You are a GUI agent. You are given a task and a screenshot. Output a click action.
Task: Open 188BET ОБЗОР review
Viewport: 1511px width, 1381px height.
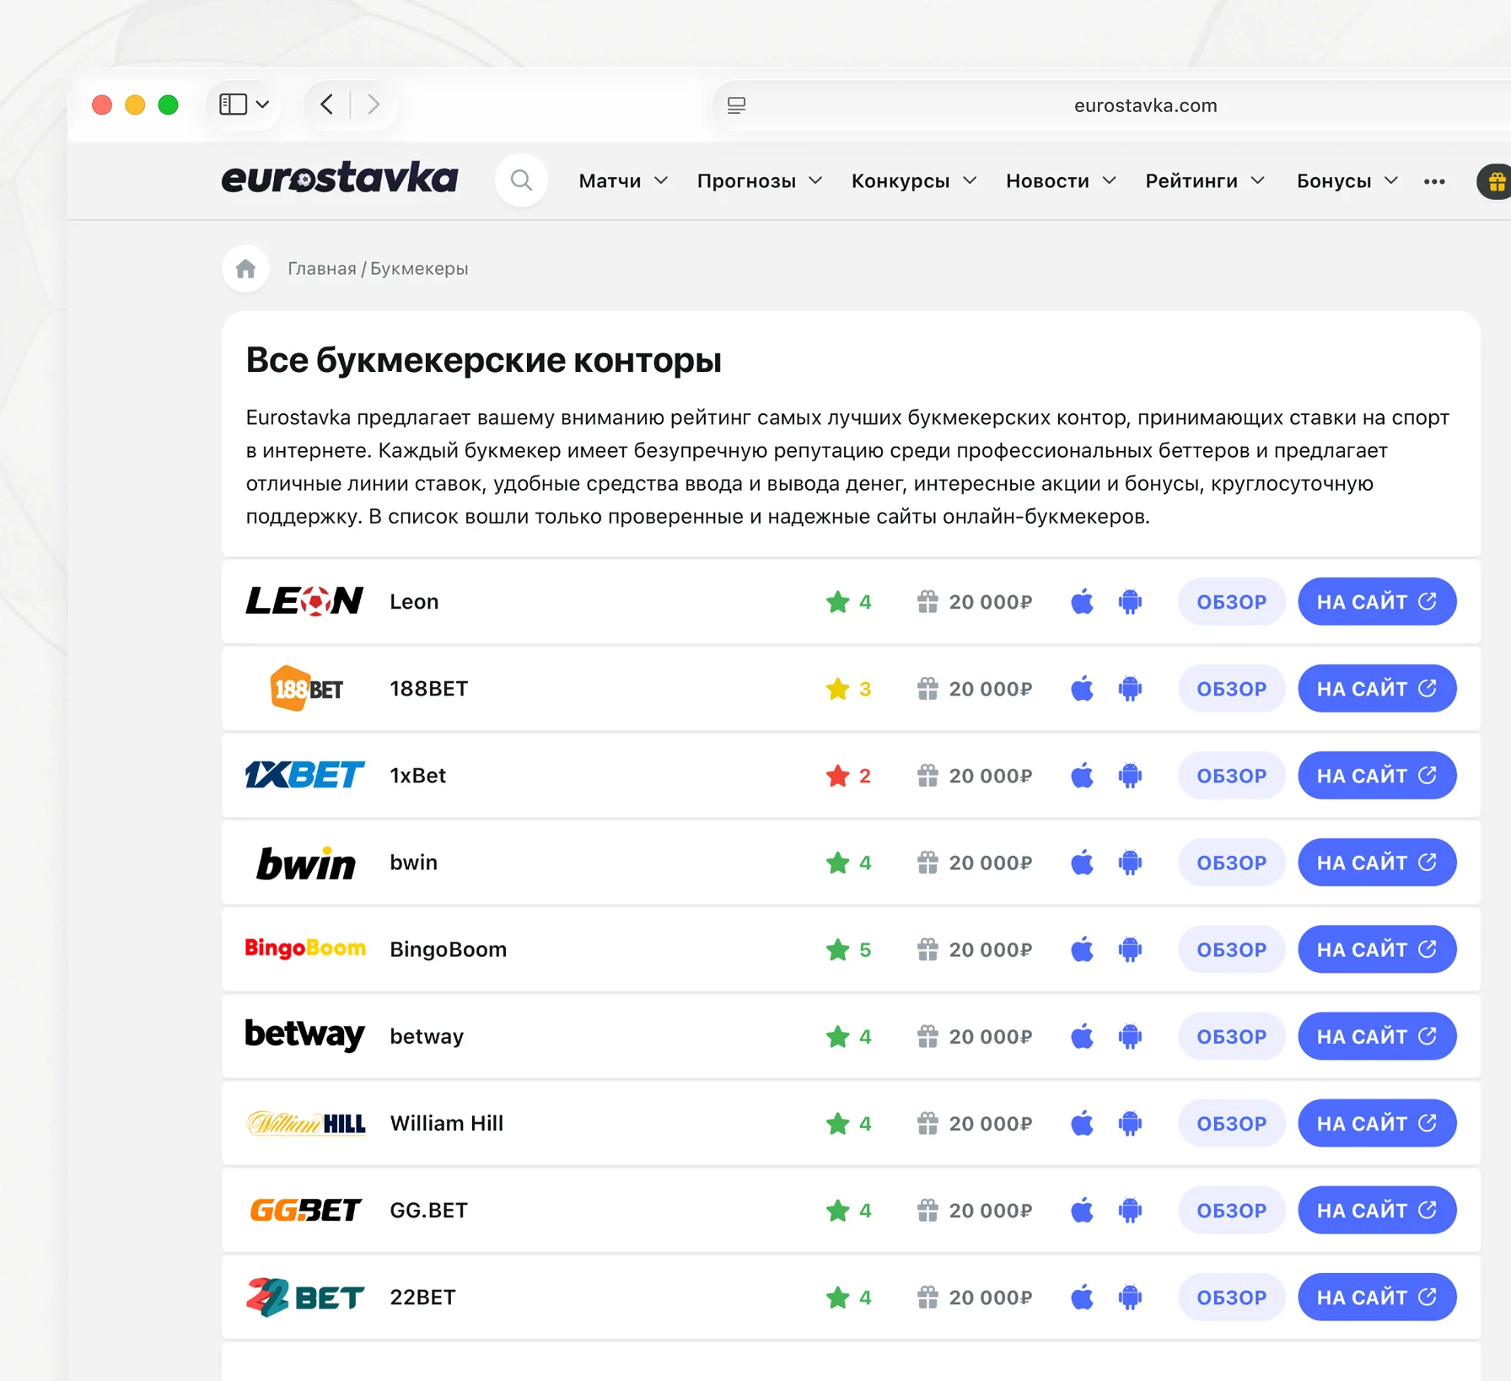pos(1231,689)
